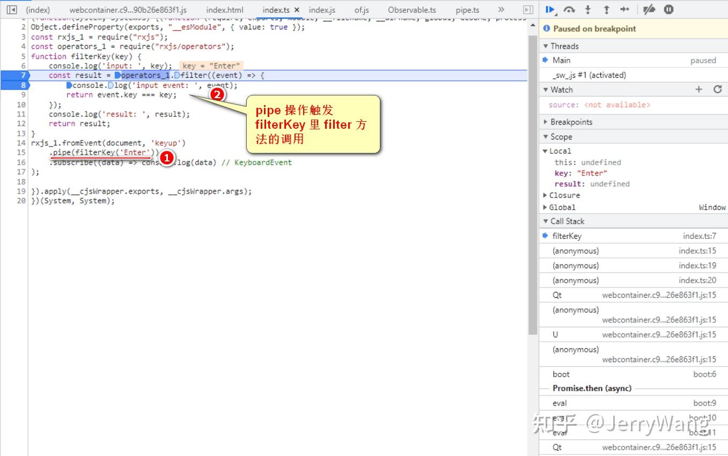Deactivate all breakpoints

[648, 9]
